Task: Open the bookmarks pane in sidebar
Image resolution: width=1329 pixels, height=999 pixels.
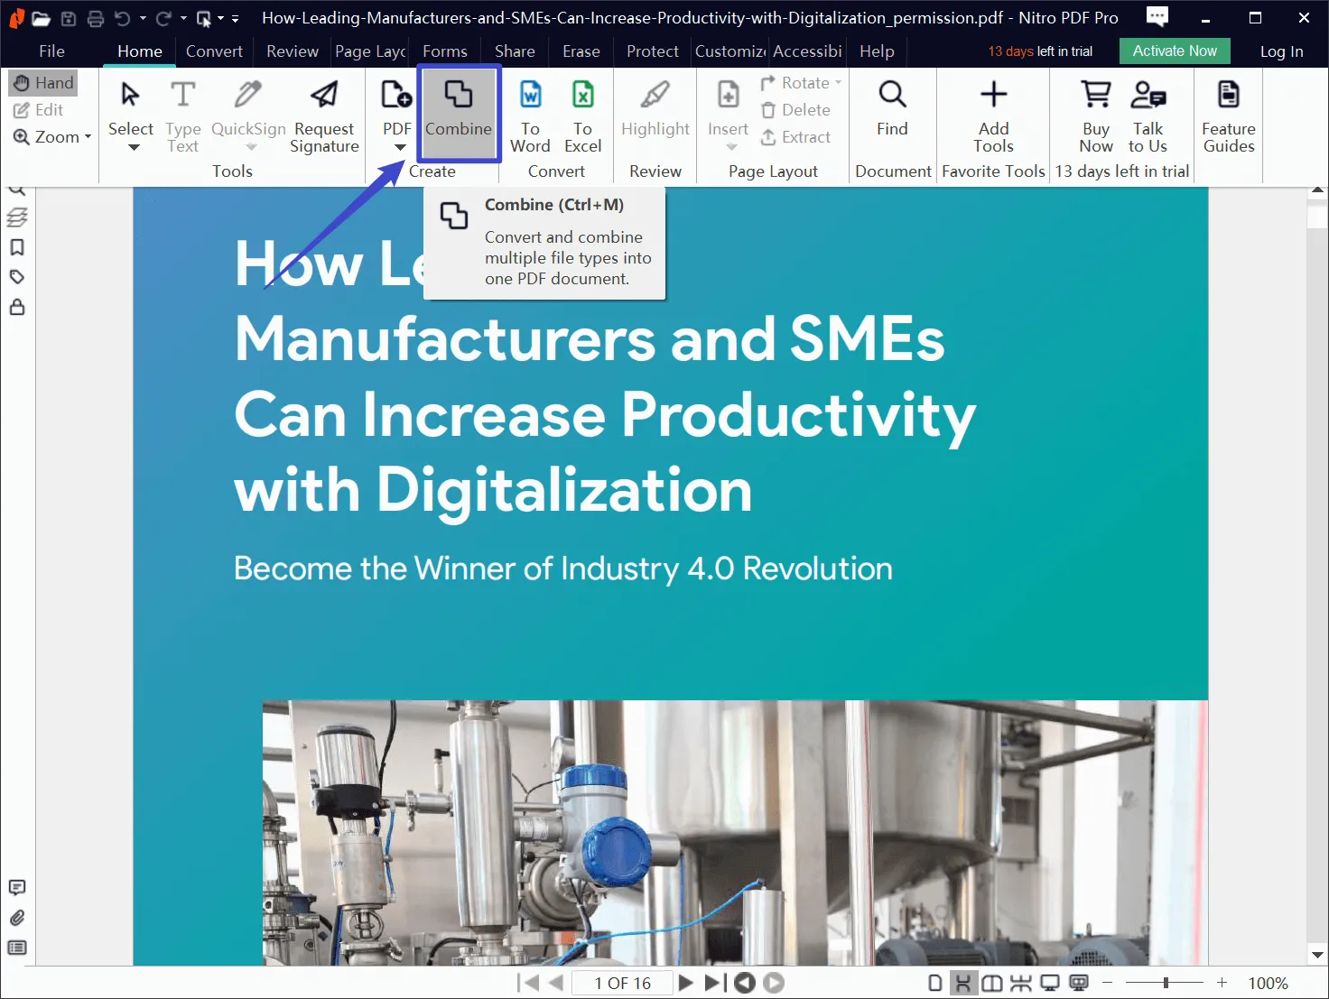Action: tap(17, 247)
